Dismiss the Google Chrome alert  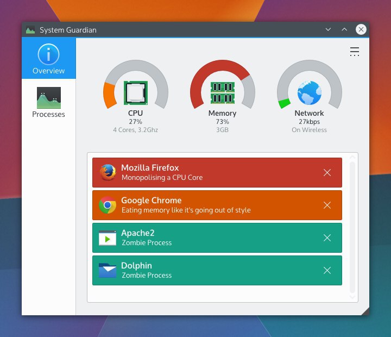click(327, 205)
